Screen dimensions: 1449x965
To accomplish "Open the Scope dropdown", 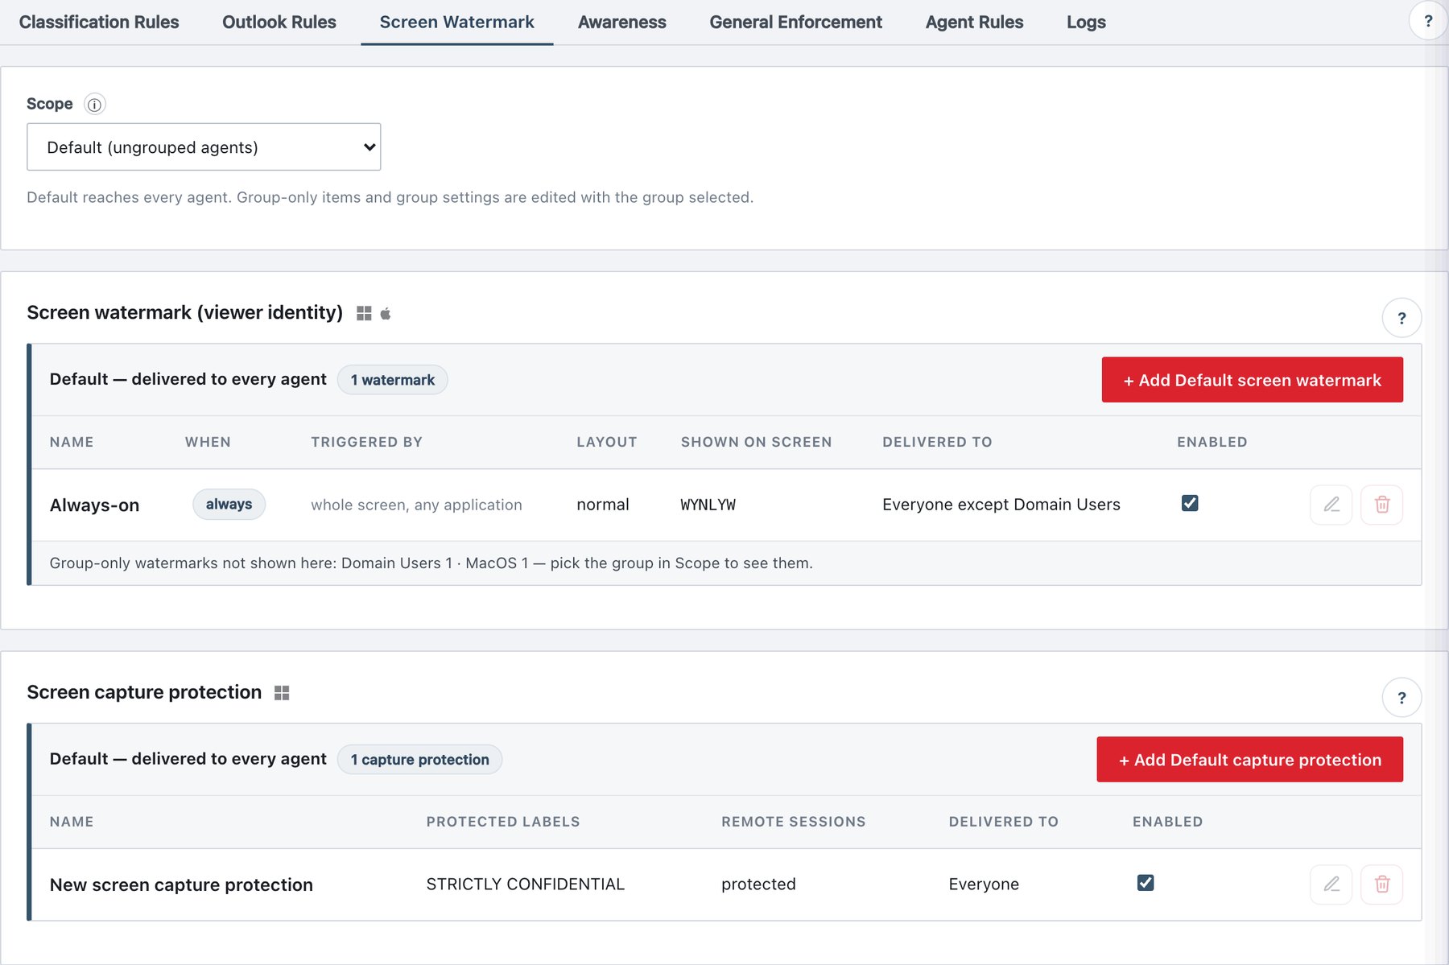I will pyautogui.click(x=204, y=146).
